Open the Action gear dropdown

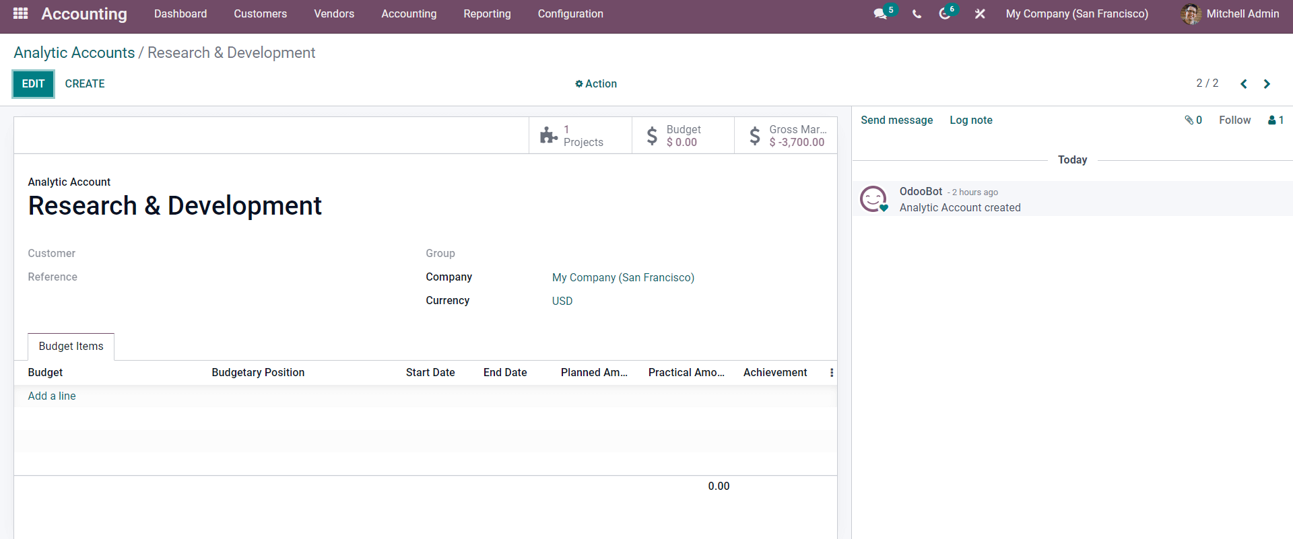click(596, 83)
